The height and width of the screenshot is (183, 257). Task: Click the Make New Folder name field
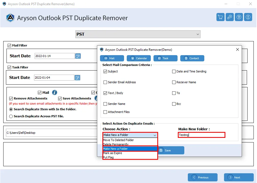(x=201, y=135)
